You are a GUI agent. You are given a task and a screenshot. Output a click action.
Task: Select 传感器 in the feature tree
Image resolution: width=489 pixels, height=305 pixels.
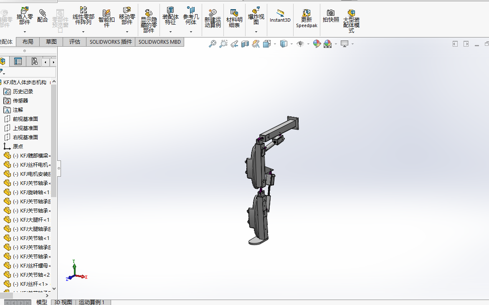point(20,100)
